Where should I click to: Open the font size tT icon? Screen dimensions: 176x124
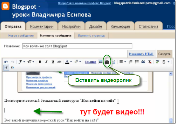point(30,62)
